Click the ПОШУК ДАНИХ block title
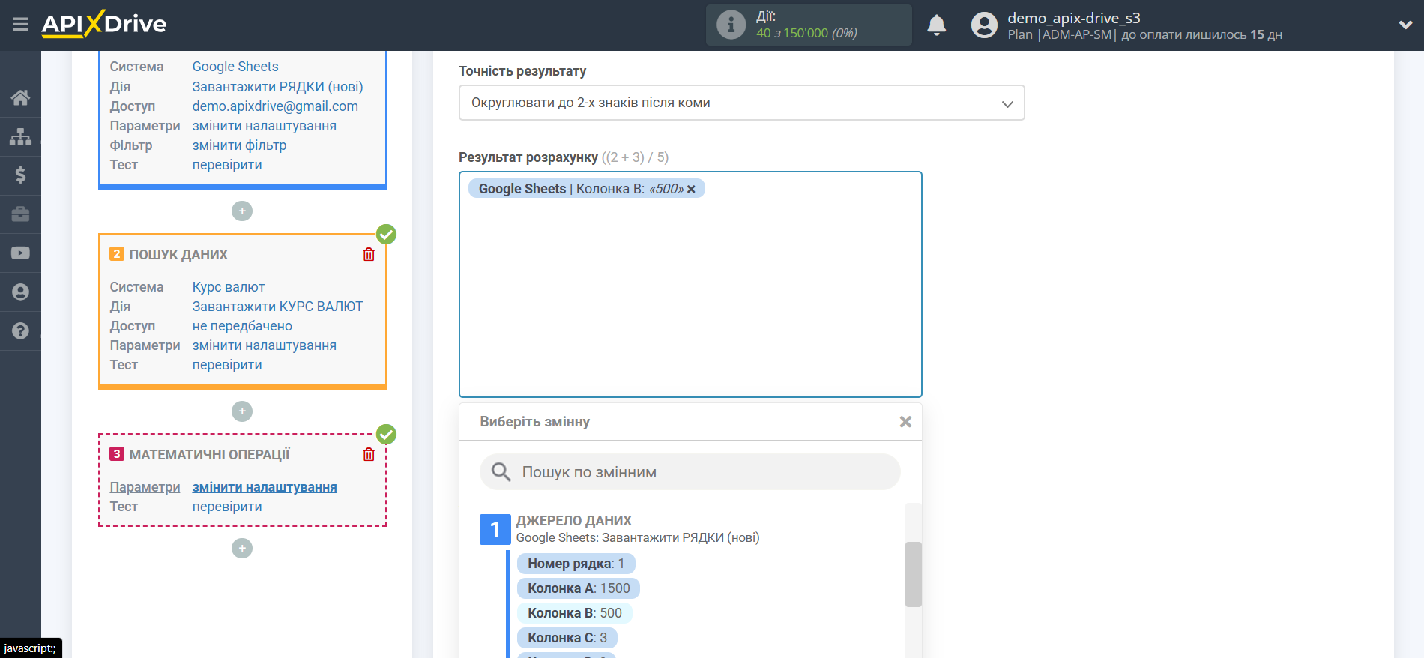This screenshot has height=658, width=1424. [x=178, y=255]
